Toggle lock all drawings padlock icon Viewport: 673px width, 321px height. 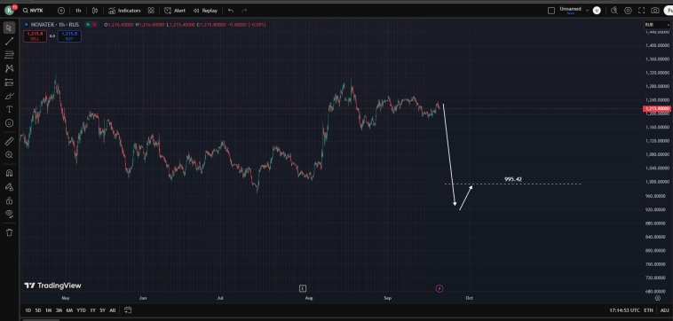tap(9, 200)
